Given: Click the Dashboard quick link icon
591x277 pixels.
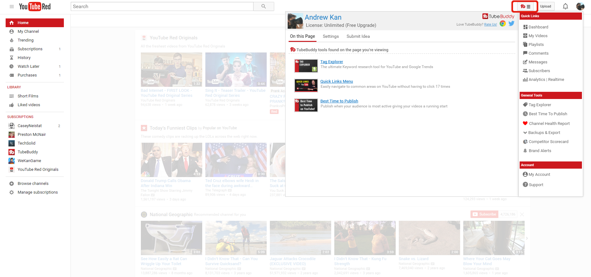Looking at the screenshot, I should click(x=525, y=27).
